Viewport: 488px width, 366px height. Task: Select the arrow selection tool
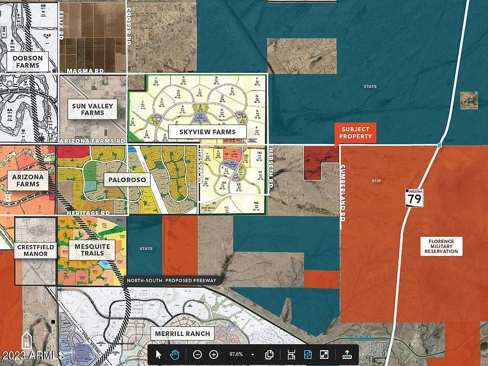(x=159, y=354)
